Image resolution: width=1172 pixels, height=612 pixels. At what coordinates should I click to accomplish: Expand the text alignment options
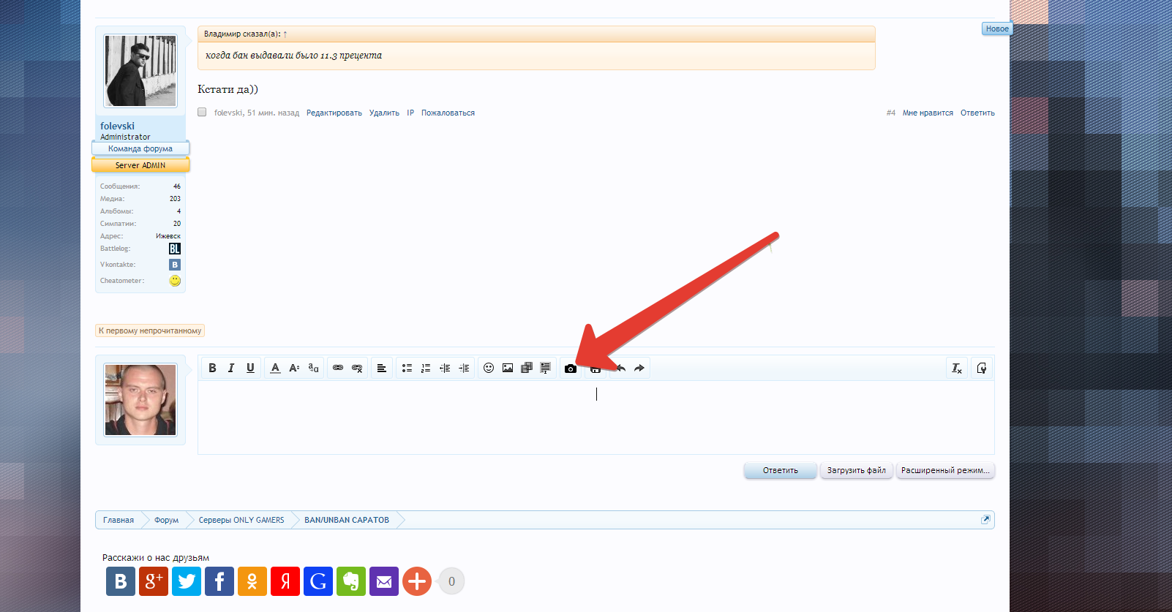coord(381,368)
